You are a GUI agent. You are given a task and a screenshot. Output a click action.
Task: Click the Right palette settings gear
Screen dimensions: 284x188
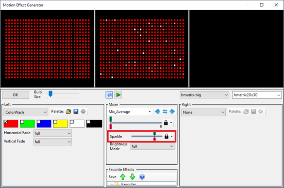click(261, 111)
